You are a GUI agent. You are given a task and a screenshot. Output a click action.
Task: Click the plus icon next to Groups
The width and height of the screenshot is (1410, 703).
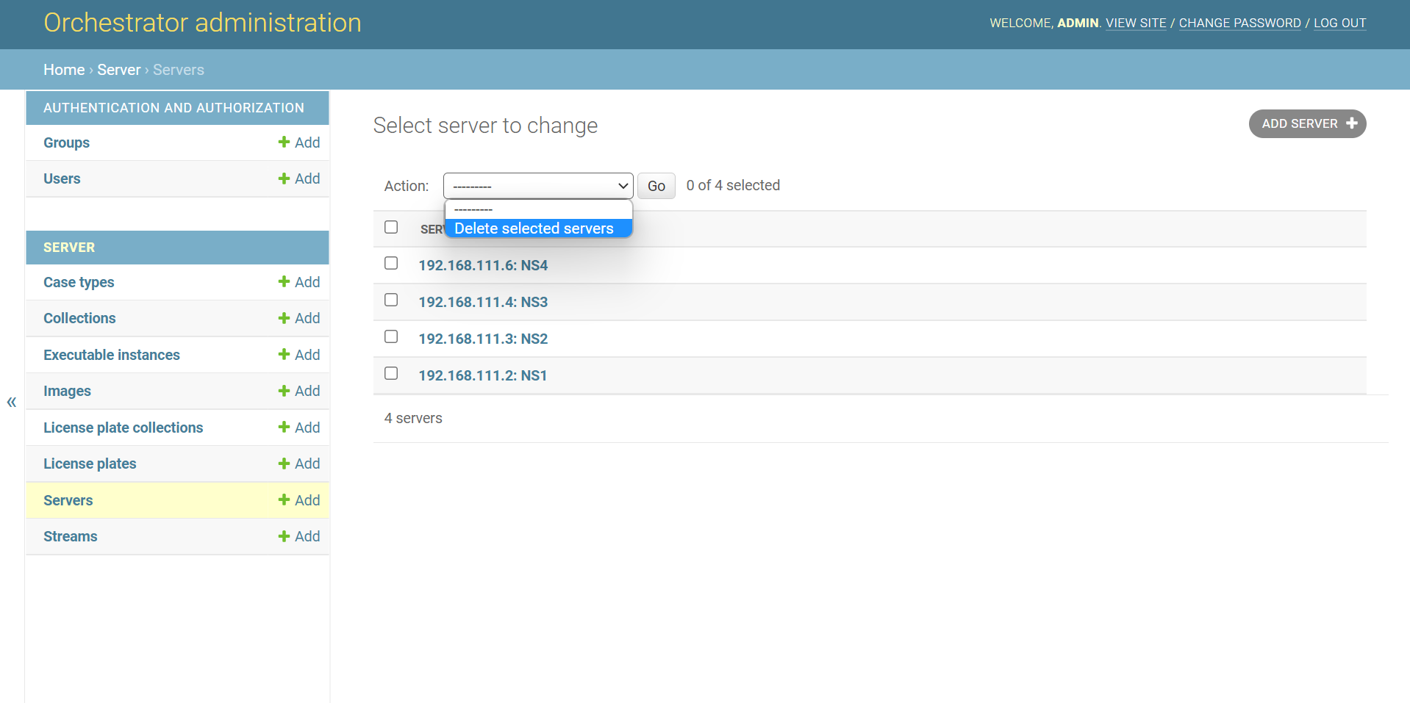[x=284, y=143]
